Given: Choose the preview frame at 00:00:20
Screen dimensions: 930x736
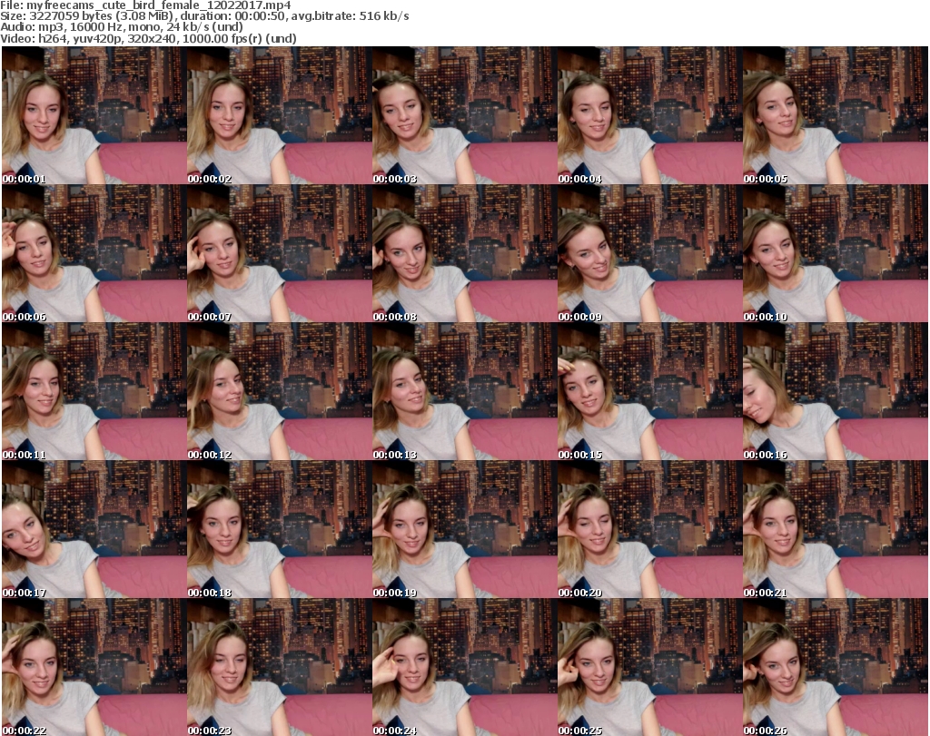Looking at the screenshot, I should point(649,530).
